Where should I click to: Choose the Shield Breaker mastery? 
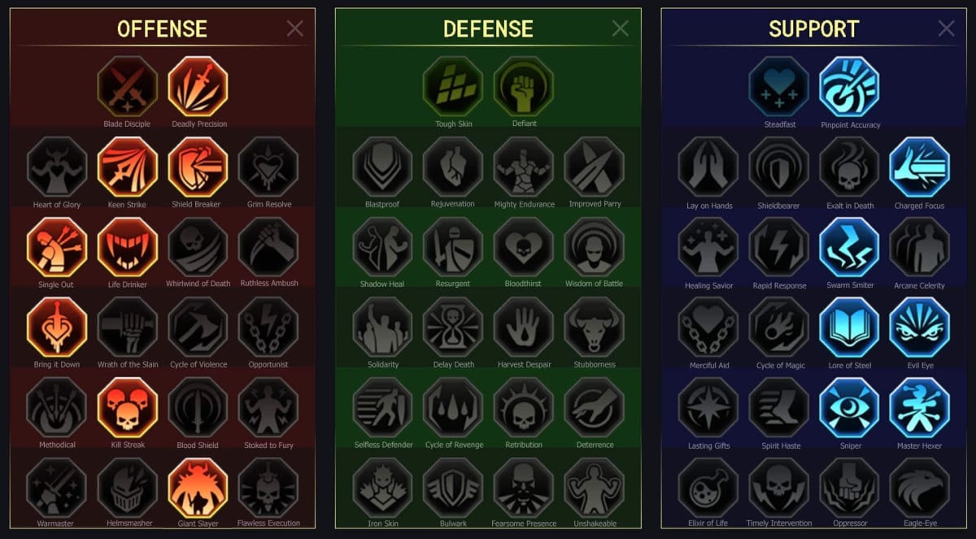(198, 167)
